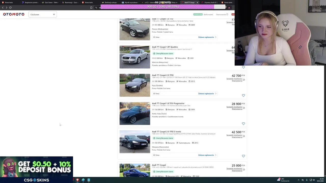This screenshot has width=326, height=183.
Task: Switch to the Używany Audi A3 tab
Action: click(209, 3)
